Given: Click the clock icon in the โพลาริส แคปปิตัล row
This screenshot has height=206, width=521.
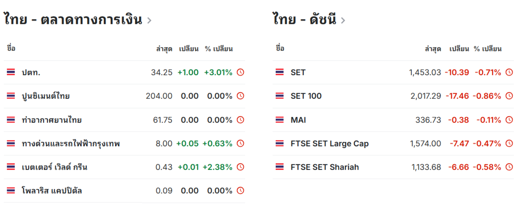Looking at the screenshot, I should tap(240, 191).
